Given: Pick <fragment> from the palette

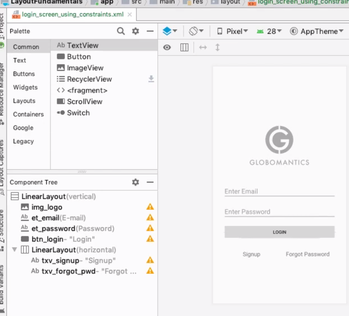Looking at the screenshot, I should 104,91.
